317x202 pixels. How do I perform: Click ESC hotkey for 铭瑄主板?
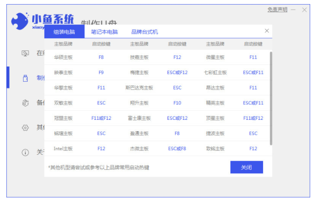point(101,133)
